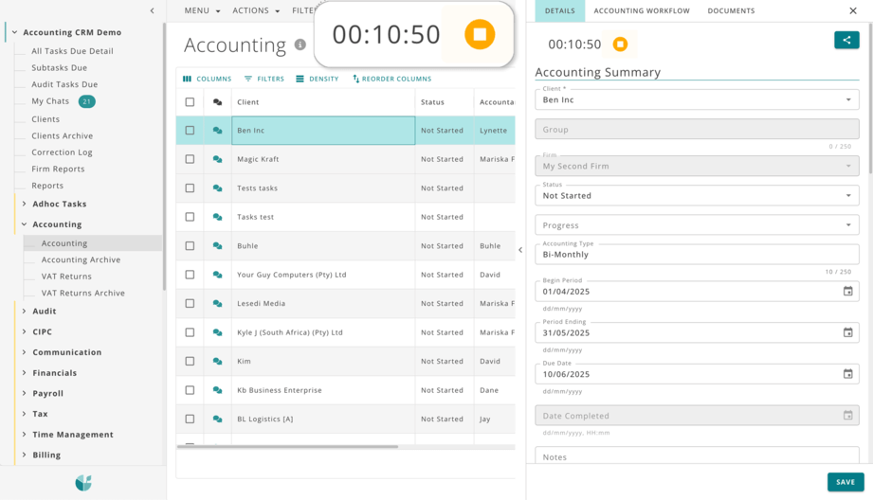Open the Reorder Columns option
Image resolution: width=873 pixels, height=500 pixels.
click(x=391, y=79)
